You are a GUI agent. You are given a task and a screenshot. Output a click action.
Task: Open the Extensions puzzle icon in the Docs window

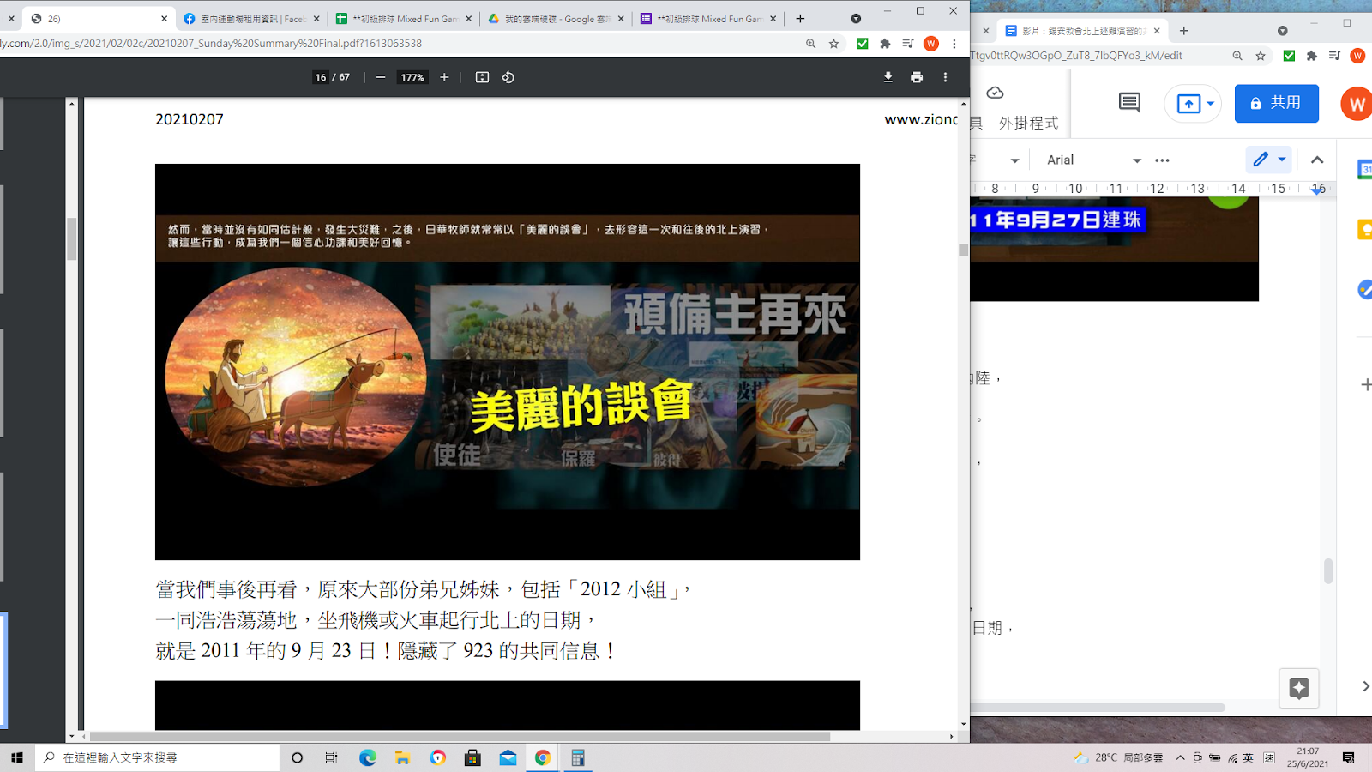[x=1311, y=56]
